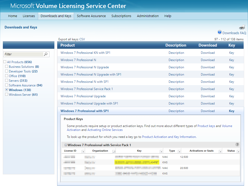The image size is (248, 186).
Task: Click Key for Windows 7 Professional with SP1
Action: click(x=232, y=111)
